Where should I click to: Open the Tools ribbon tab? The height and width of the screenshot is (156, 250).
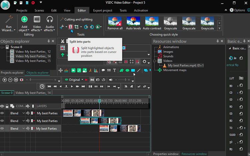pyautogui.click(x=123, y=11)
